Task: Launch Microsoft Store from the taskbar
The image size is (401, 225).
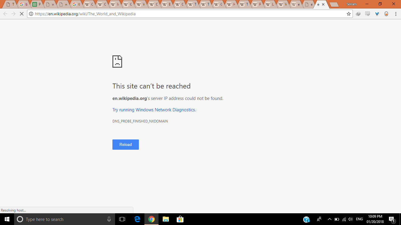Action: [180, 219]
